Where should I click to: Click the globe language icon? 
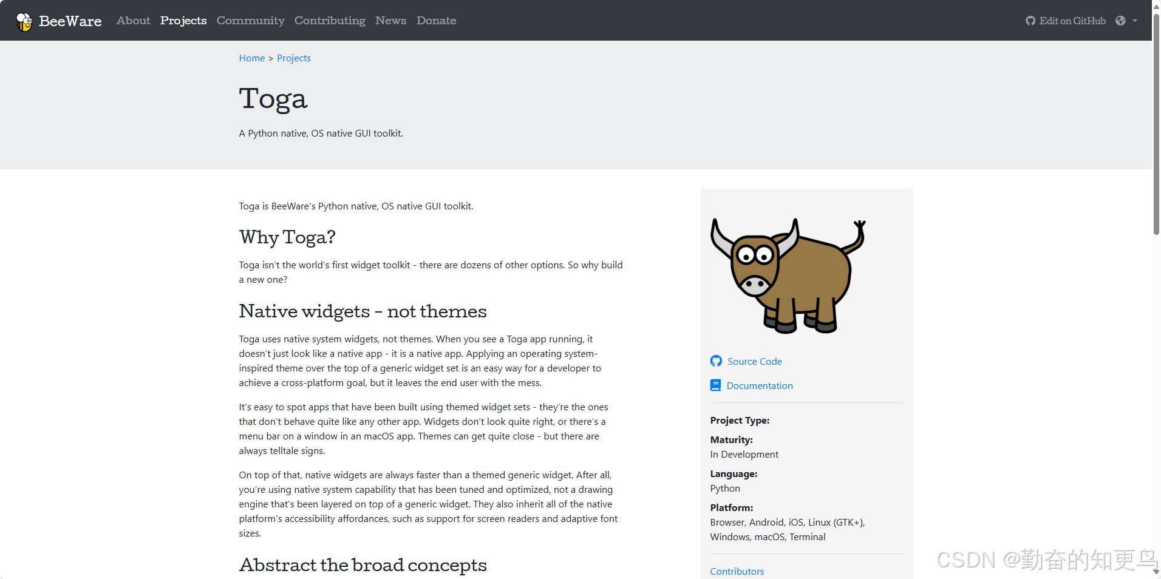[1120, 21]
